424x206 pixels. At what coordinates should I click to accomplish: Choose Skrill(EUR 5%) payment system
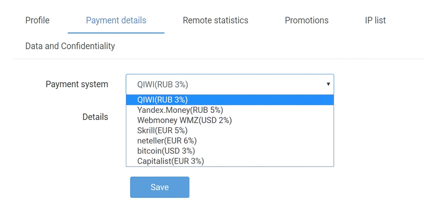[230, 130]
